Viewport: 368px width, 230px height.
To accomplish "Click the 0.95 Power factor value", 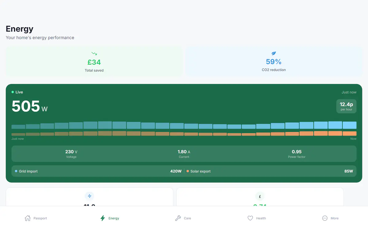I will coord(297,152).
